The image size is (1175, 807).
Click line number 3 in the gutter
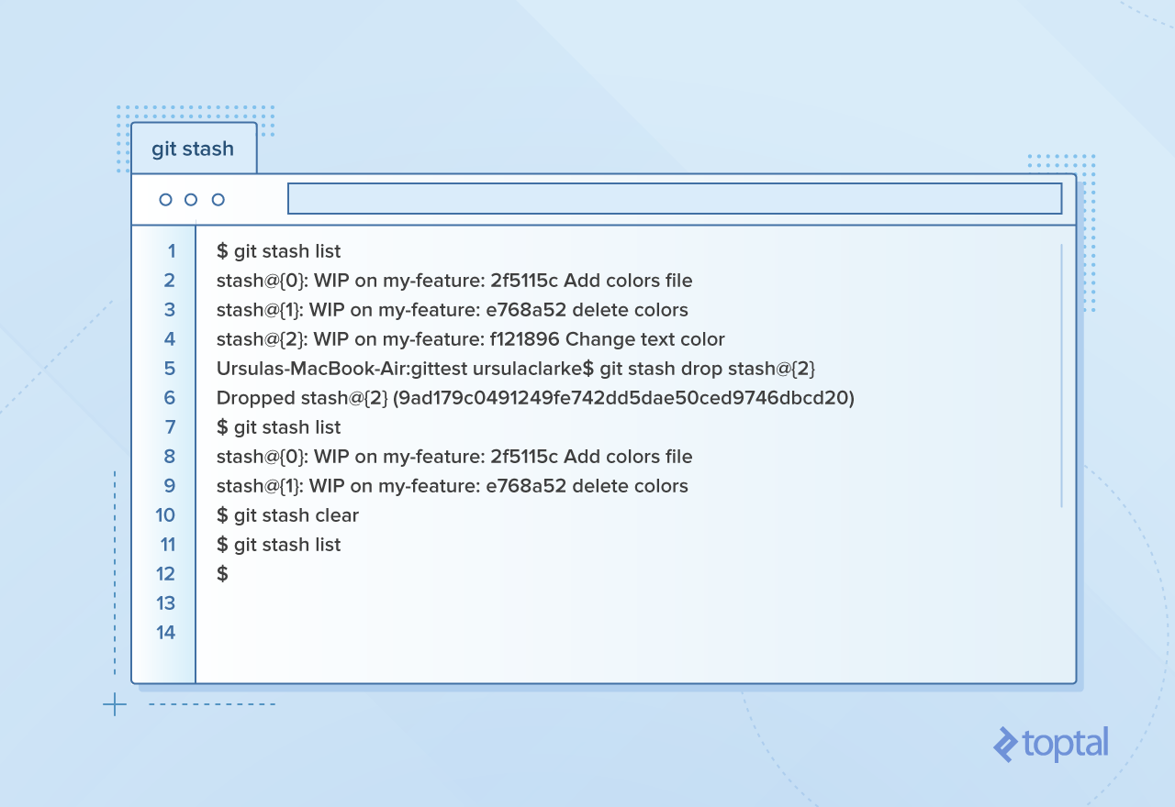170,310
